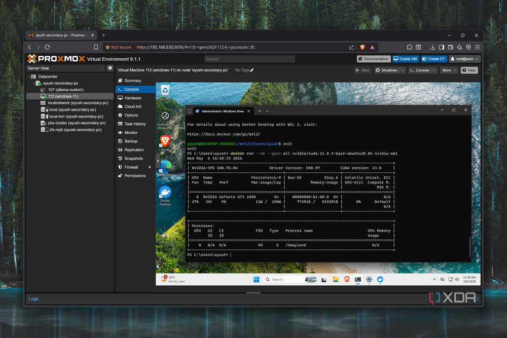Click the Docker Desktop shortcut on VM desktop
This screenshot has height=338, width=507.
(x=165, y=196)
